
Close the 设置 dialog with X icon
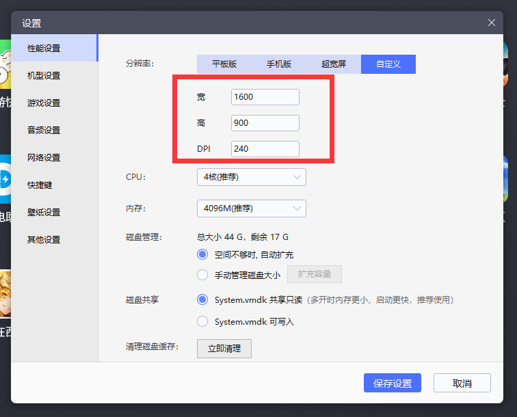point(491,23)
